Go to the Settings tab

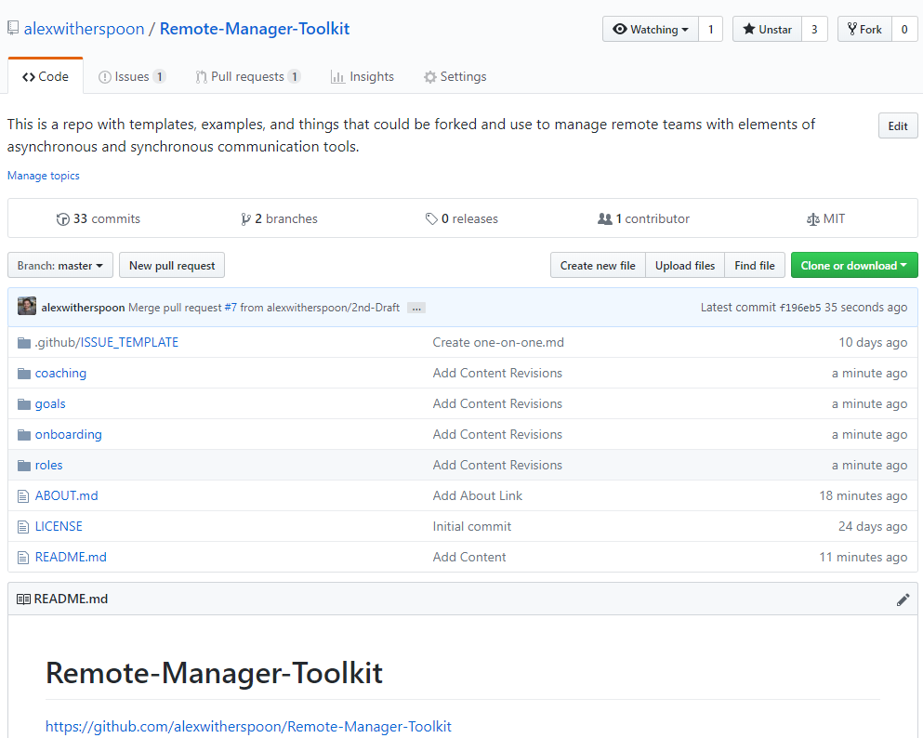455,77
